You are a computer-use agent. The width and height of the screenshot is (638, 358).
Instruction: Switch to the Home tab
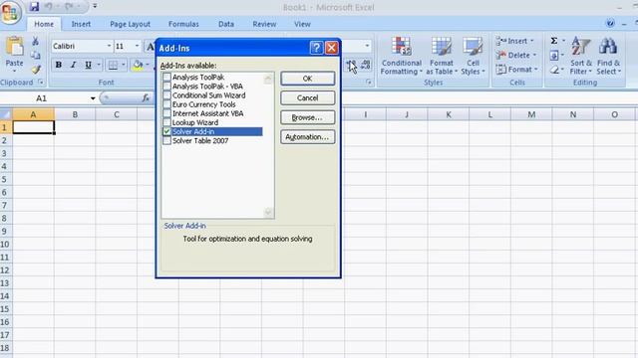coord(44,24)
